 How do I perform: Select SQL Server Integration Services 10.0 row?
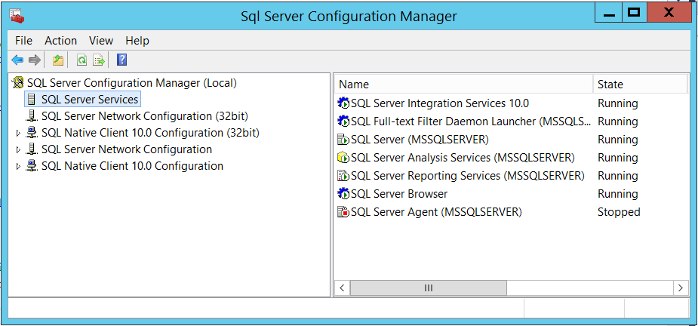tap(440, 103)
